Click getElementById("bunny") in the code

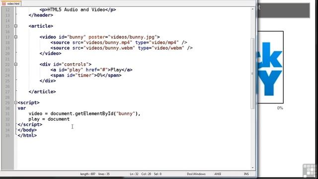pos(106,114)
